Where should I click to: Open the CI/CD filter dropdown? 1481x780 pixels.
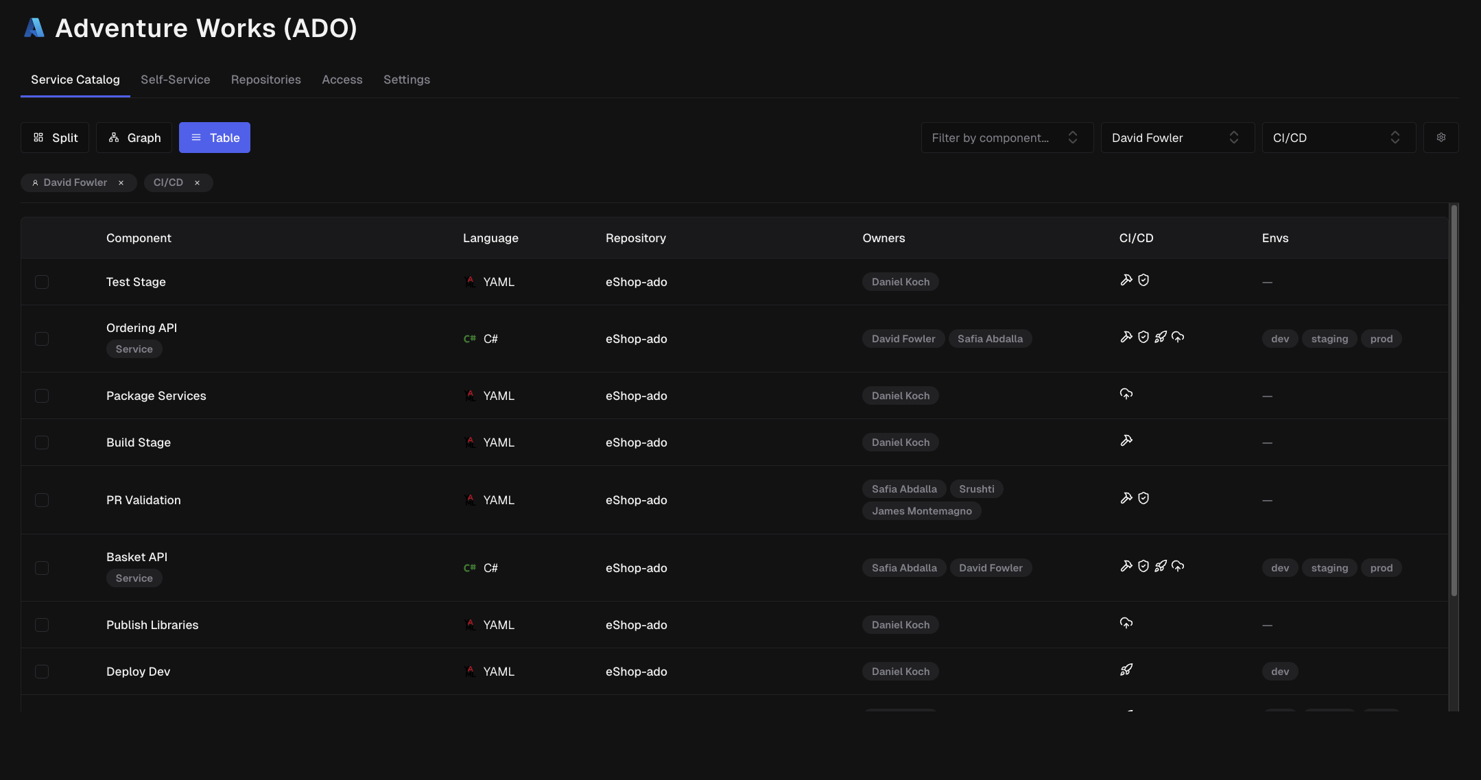click(1338, 137)
